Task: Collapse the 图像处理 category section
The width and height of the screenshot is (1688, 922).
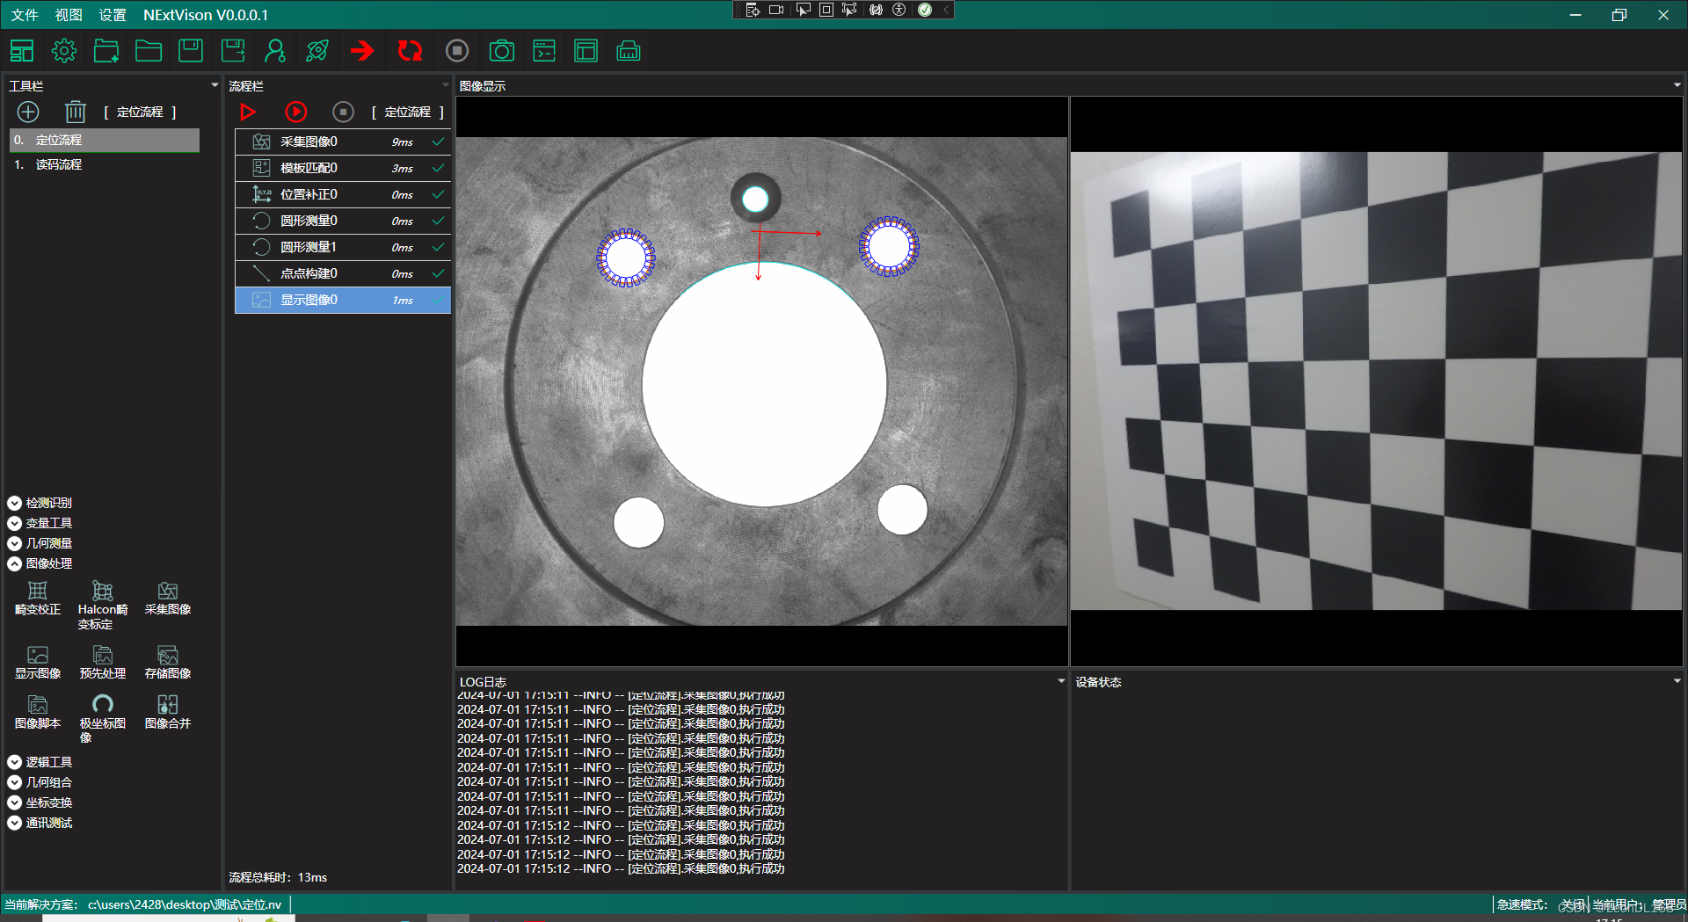Action: pyautogui.click(x=14, y=563)
